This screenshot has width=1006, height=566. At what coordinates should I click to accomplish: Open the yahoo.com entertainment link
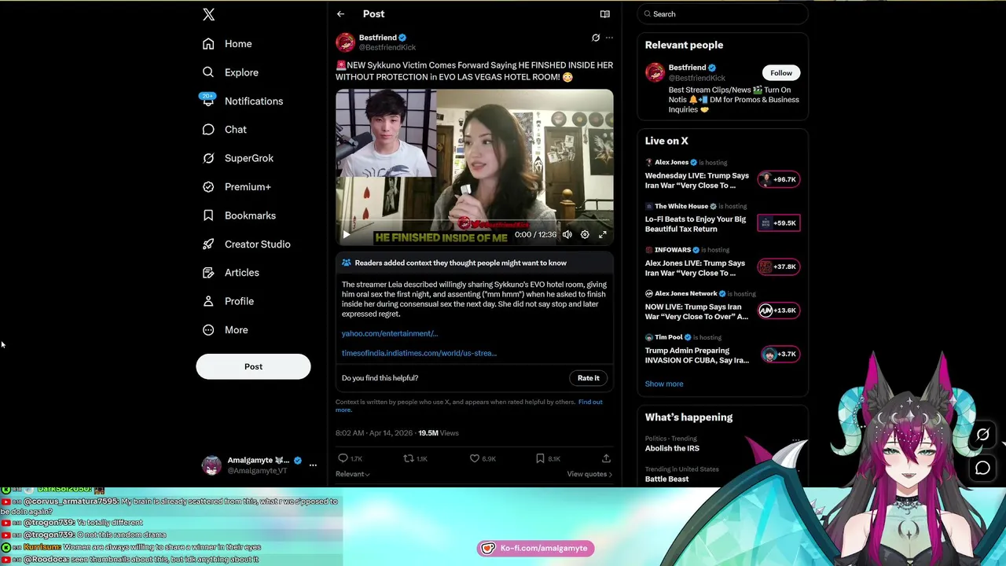[x=390, y=333]
